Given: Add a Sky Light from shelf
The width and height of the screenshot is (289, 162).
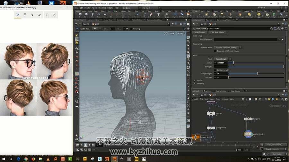Looking at the screenshot, I should click(267, 15).
